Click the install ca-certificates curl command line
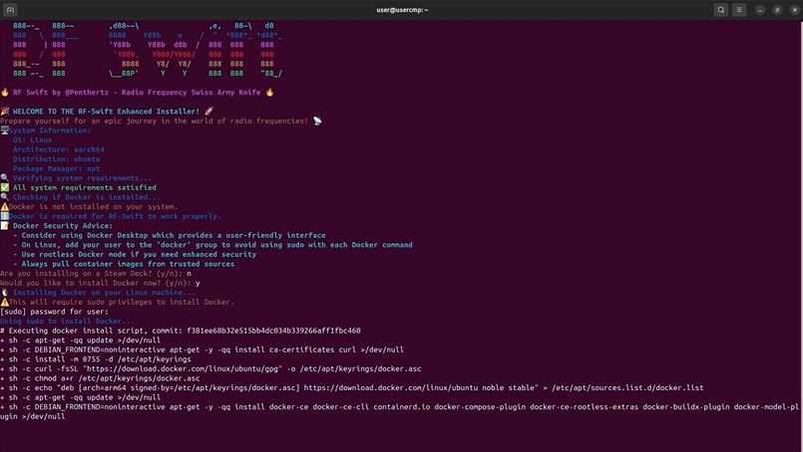Viewport: 803px width, 452px height. click(201, 350)
